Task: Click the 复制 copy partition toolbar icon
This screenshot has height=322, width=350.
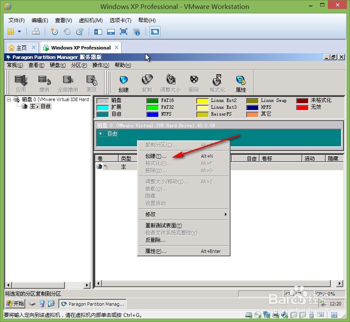Action: click(x=147, y=84)
